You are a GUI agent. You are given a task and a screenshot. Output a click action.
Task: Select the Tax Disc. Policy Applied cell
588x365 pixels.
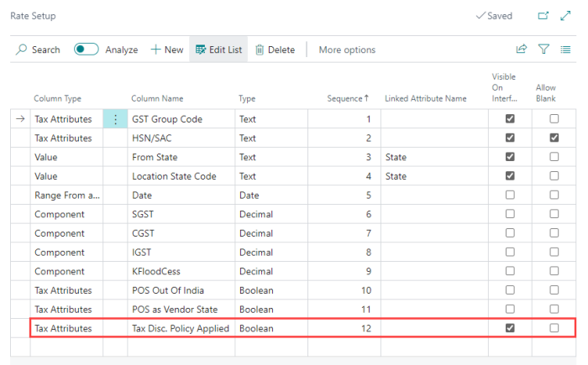coord(181,329)
